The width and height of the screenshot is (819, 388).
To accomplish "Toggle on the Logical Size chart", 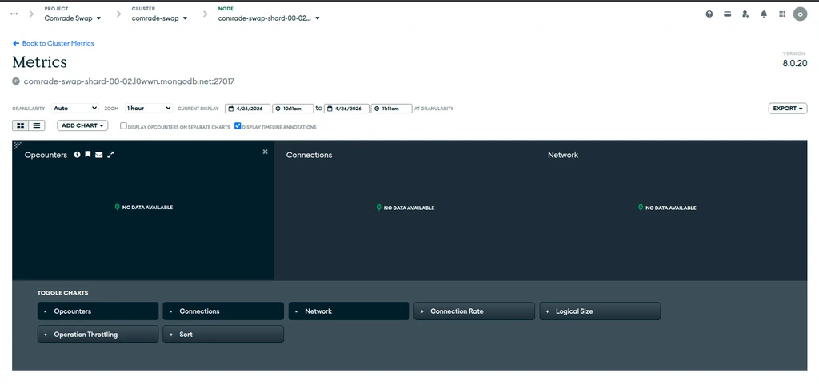I will tap(600, 311).
